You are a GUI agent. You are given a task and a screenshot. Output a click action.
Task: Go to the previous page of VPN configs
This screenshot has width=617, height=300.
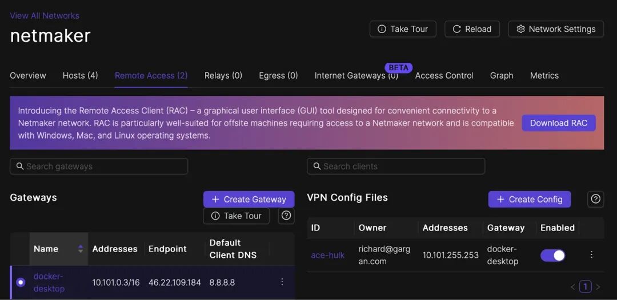tap(573, 287)
